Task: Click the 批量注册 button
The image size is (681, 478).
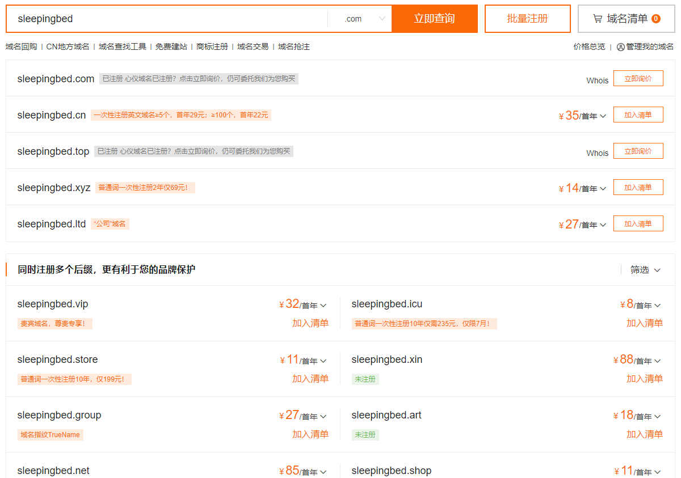Action: 527,19
